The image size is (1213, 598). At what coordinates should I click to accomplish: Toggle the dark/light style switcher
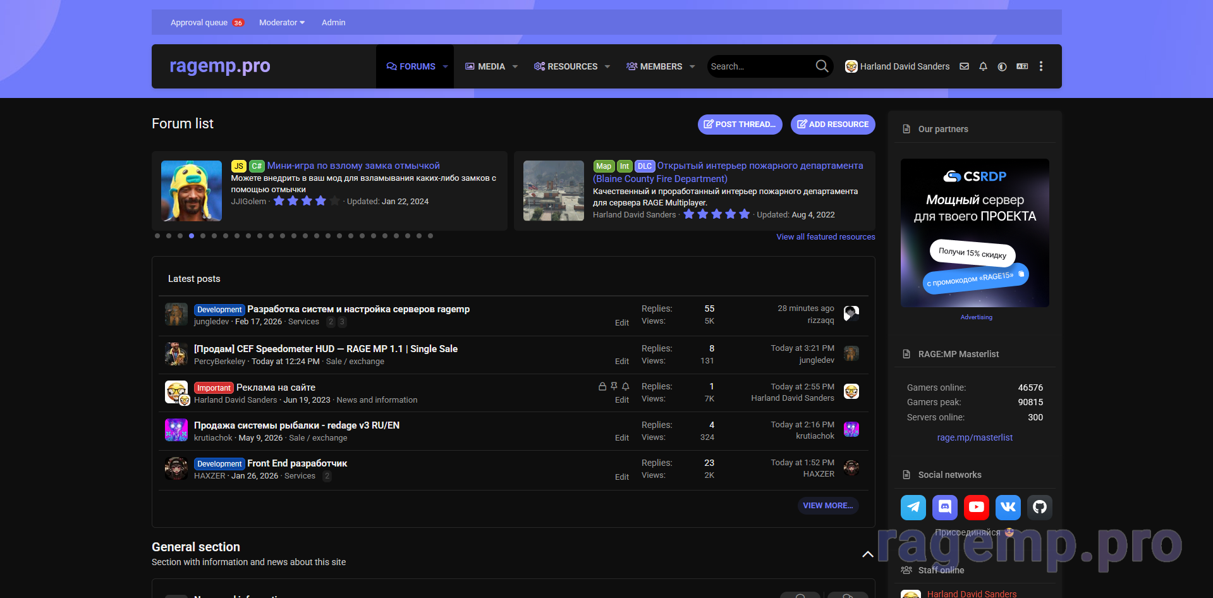[1002, 66]
